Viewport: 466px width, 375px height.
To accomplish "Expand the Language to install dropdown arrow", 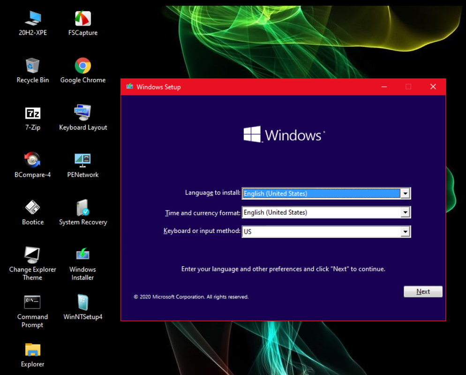I will pyautogui.click(x=405, y=194).
